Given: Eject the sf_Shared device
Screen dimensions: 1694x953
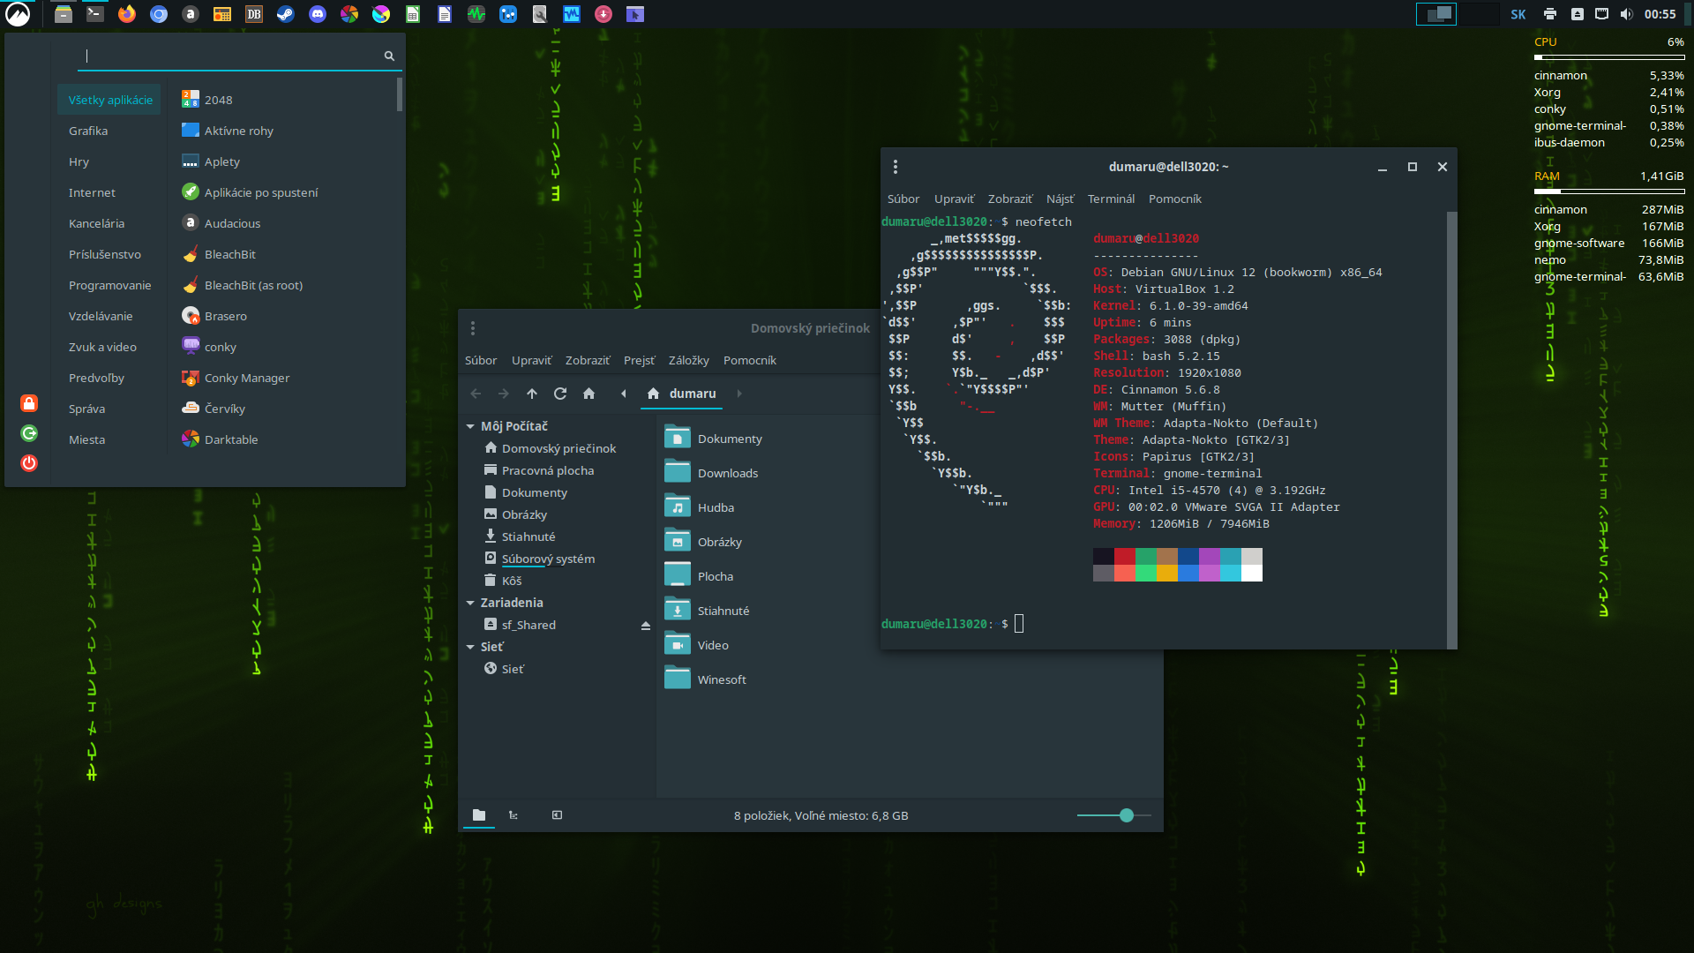Looking at the screenshot, I should (x=645, y=625).
